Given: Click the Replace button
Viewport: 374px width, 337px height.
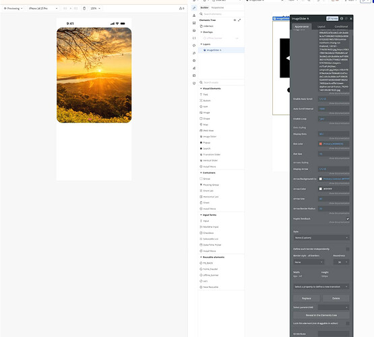Looking at the screenshot, I should 307,299.
